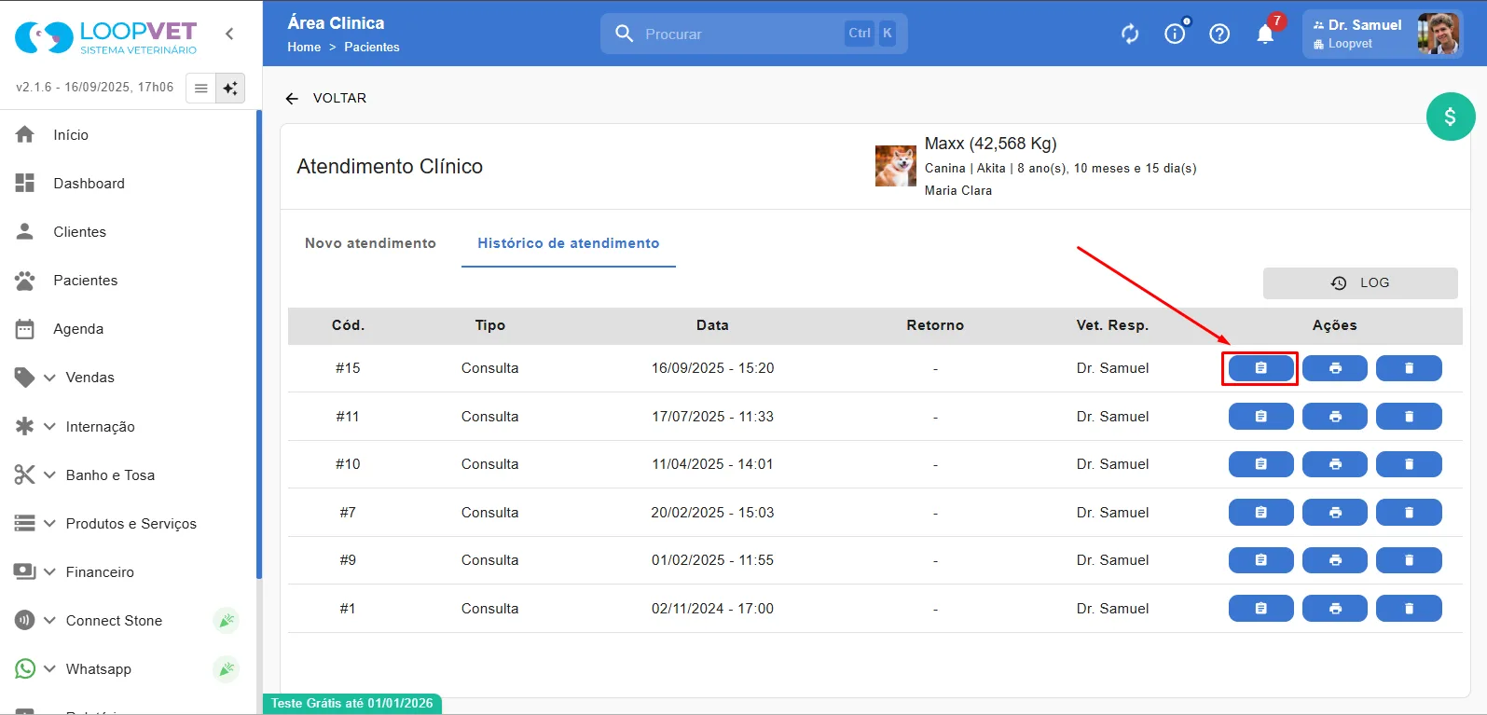Select Pacientes in the sidebar

tap(85, 281)
